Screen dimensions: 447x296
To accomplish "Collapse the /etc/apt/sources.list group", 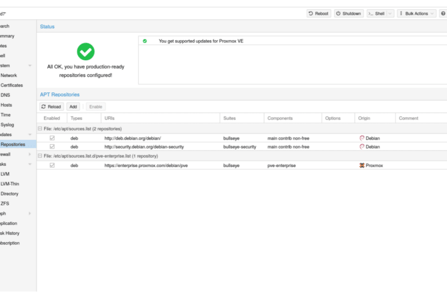I will [40, 128].
